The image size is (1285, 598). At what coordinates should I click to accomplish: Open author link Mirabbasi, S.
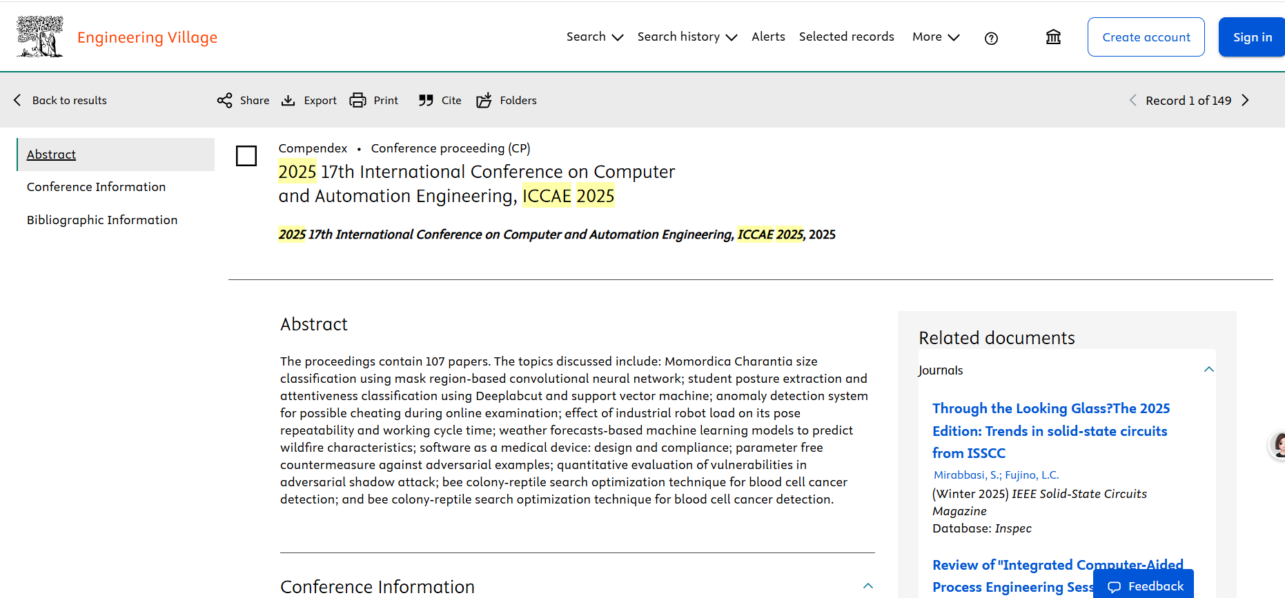coord(968,475)
